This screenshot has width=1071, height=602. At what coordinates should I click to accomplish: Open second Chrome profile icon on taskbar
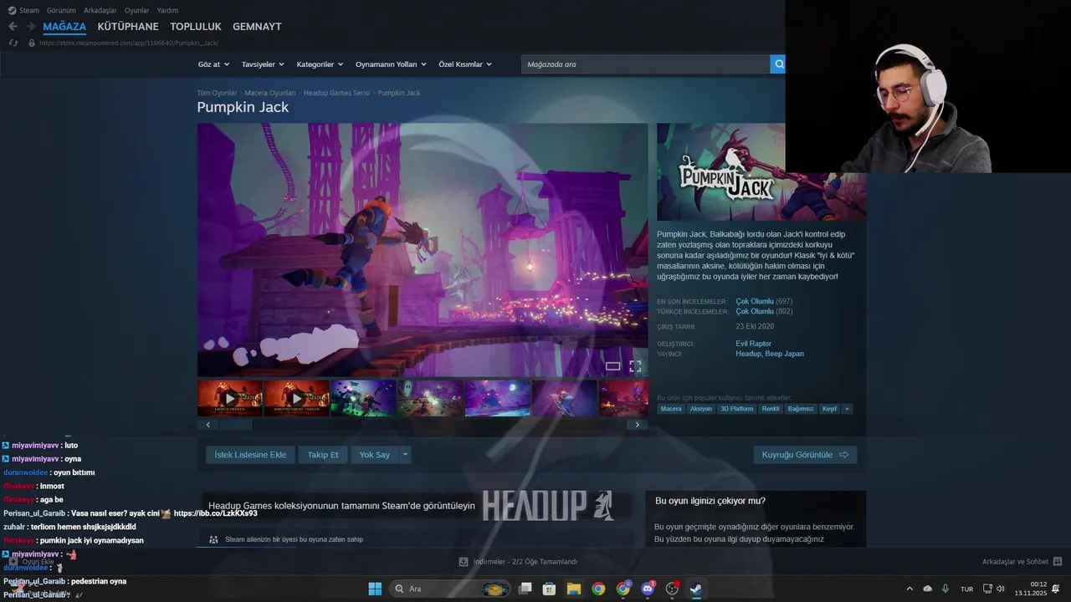click(x=623, y=589)
